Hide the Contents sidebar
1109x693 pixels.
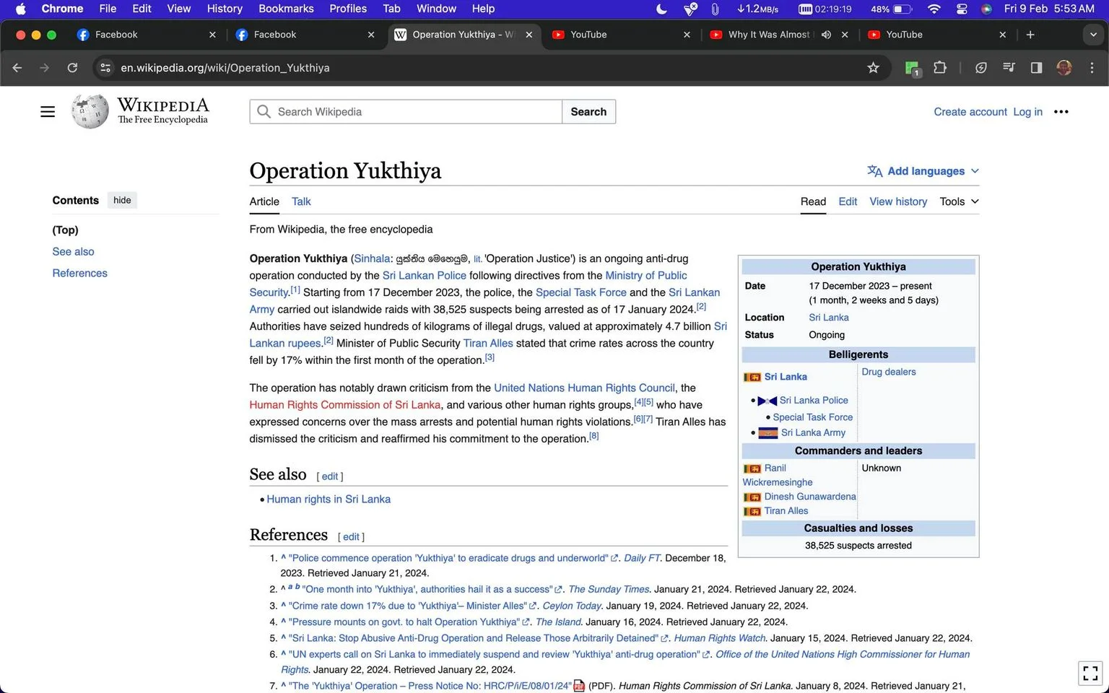[x=122, y=200]
